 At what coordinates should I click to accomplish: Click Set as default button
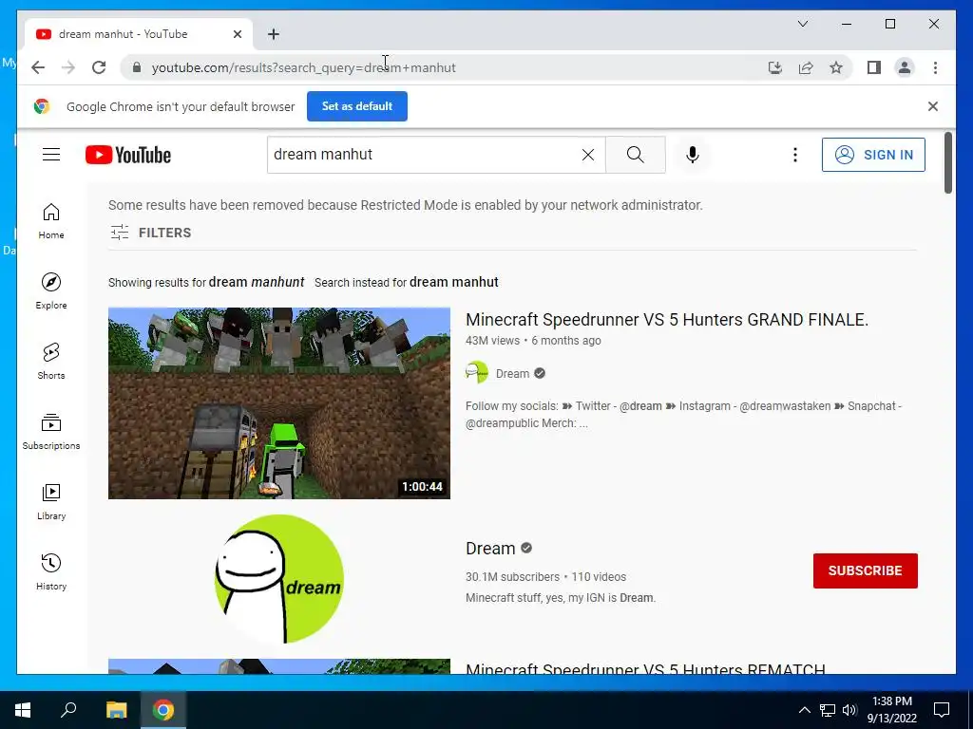(357, 106)
